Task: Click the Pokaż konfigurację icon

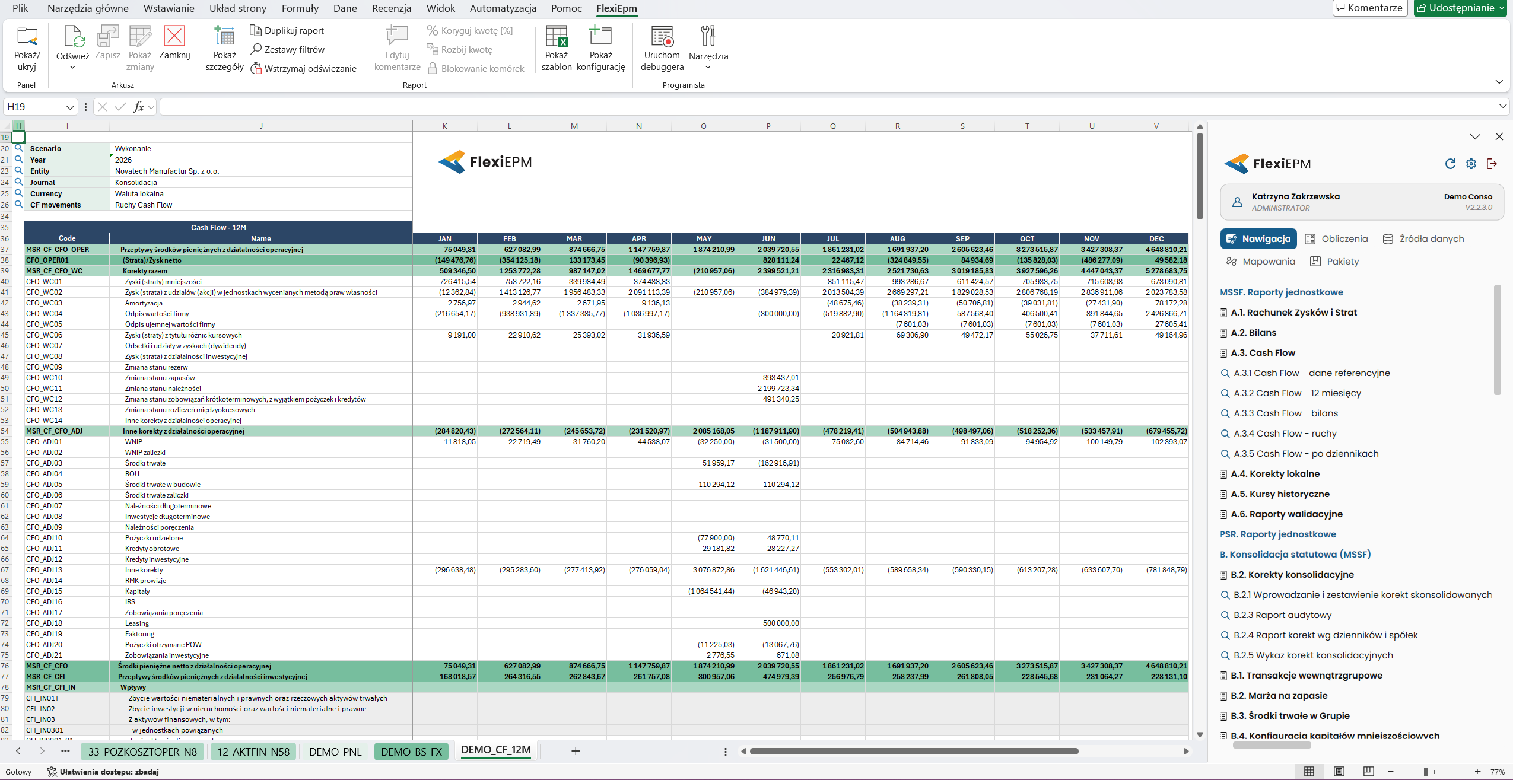Action: tap(600, 35)
